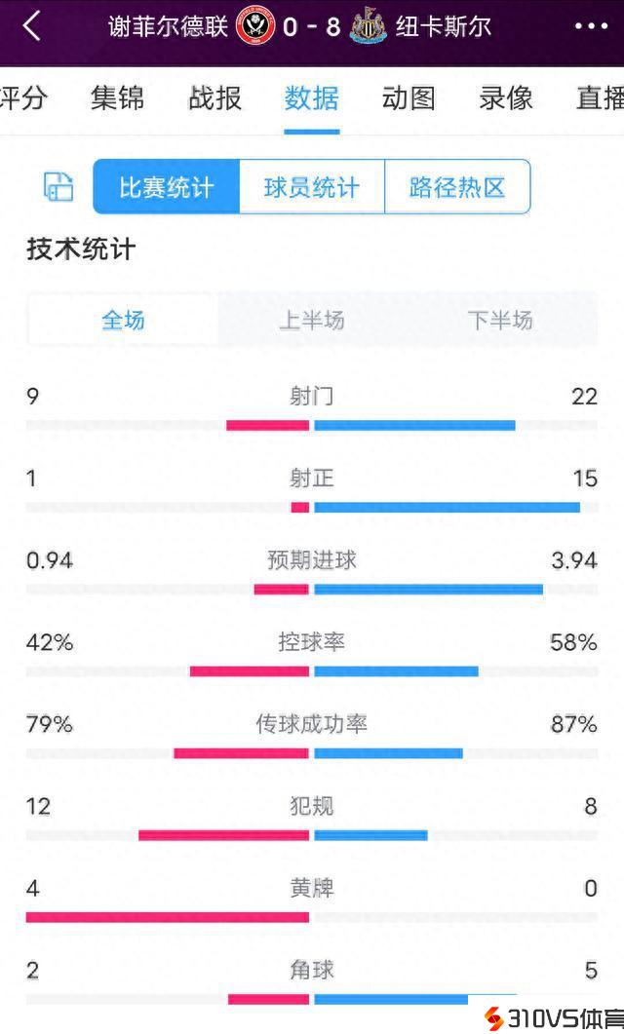Tap the 谢菲尔德联 team name
Image resolution: width=624 pixels, height=1034 pixels.
click(x=169, y=26)
